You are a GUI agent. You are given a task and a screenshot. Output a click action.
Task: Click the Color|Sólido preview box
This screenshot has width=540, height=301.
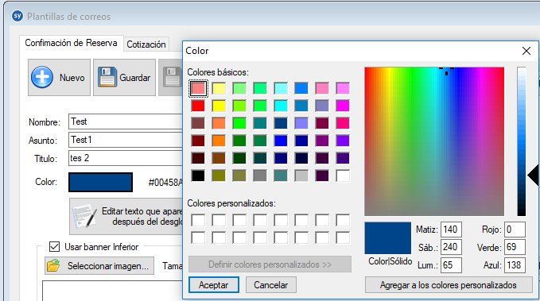388,238
